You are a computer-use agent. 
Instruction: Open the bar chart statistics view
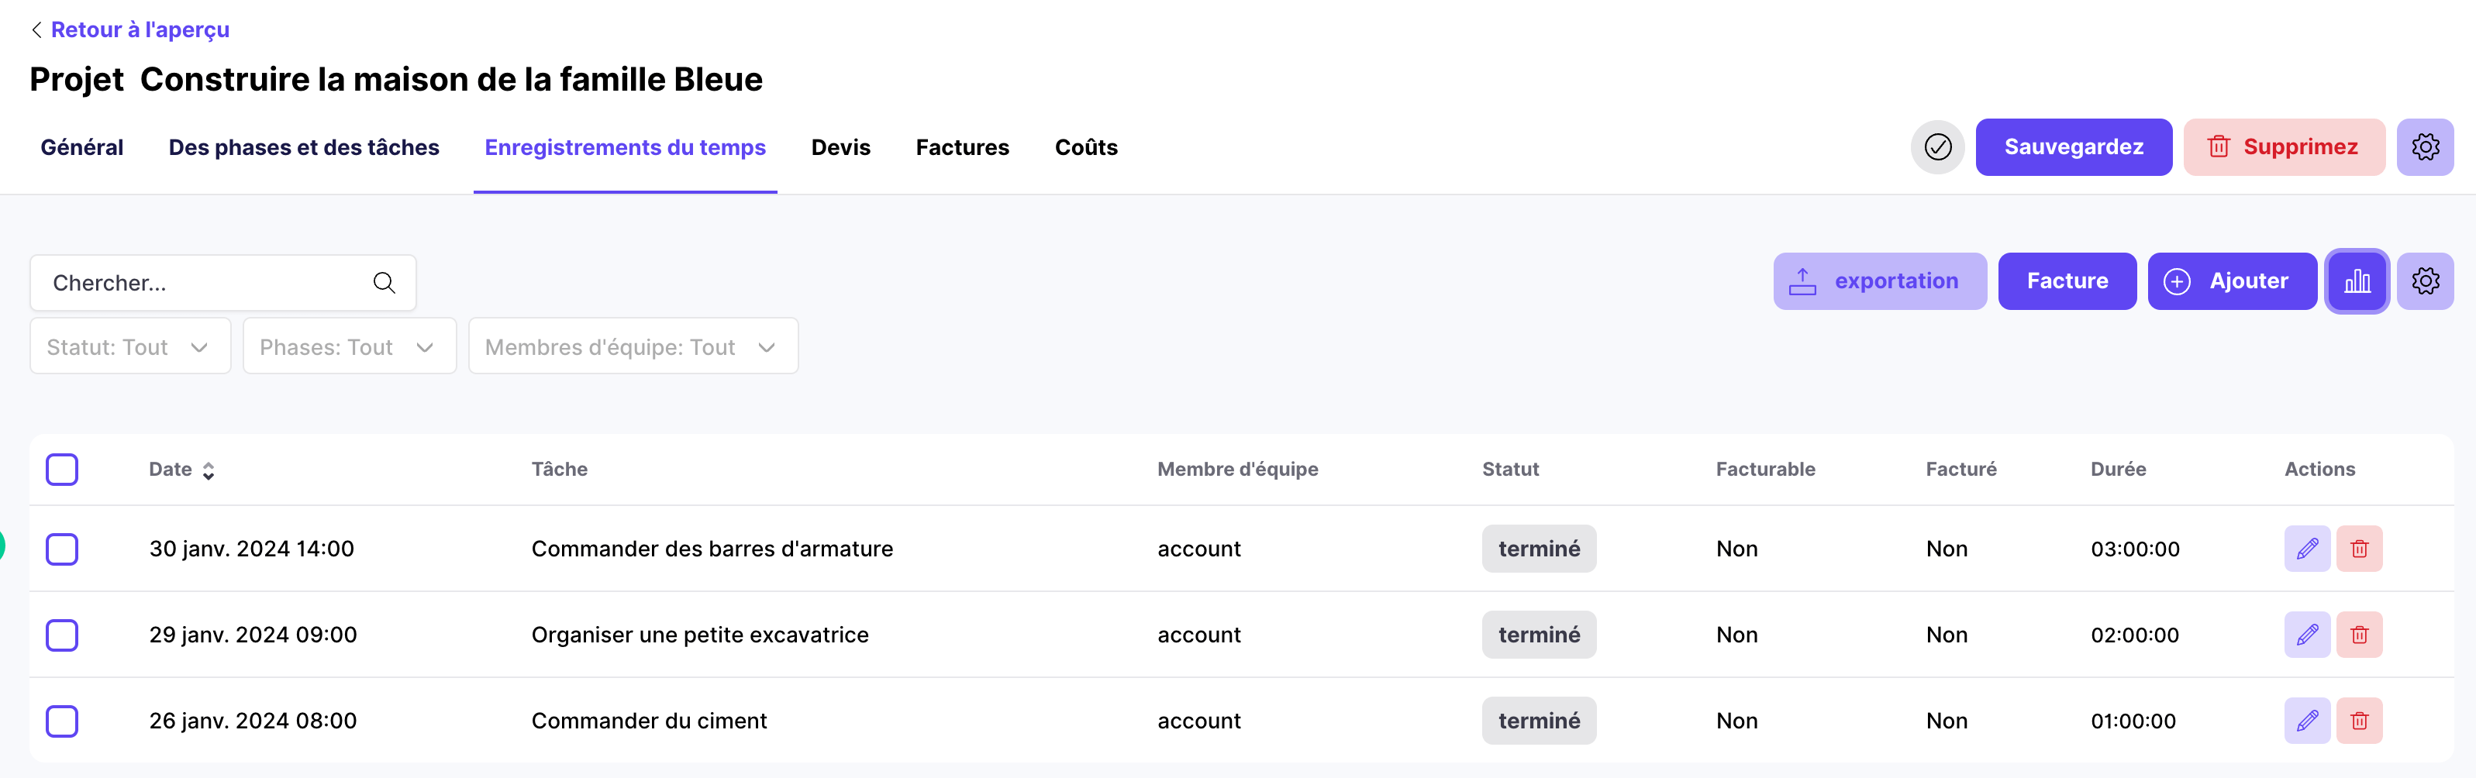click(x=2357, y=281)
